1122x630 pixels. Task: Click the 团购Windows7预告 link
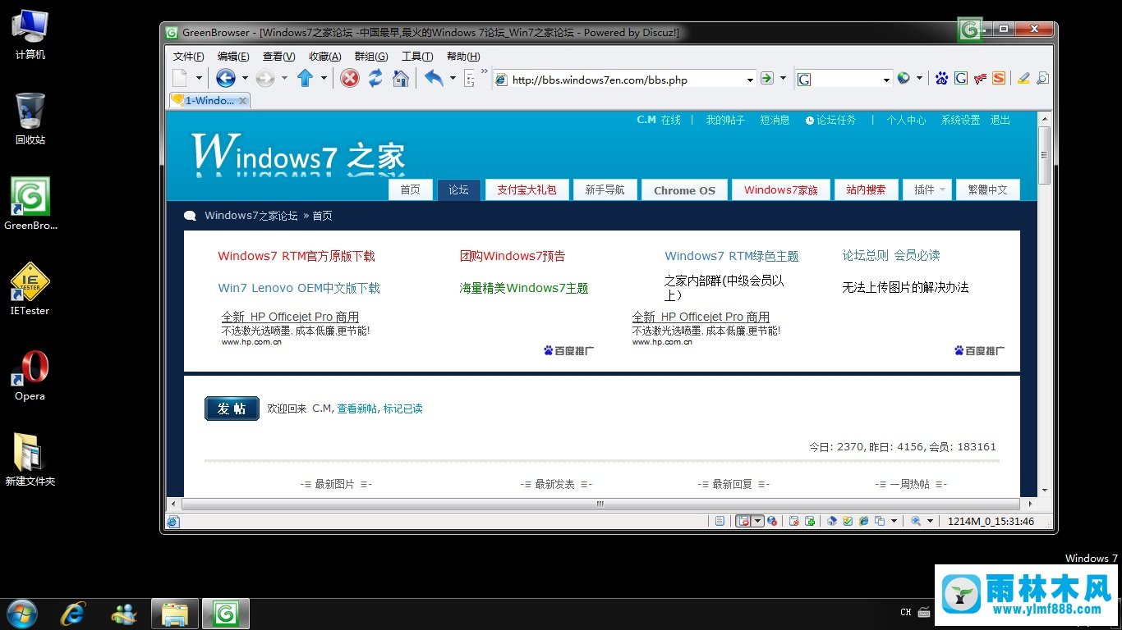513,256
